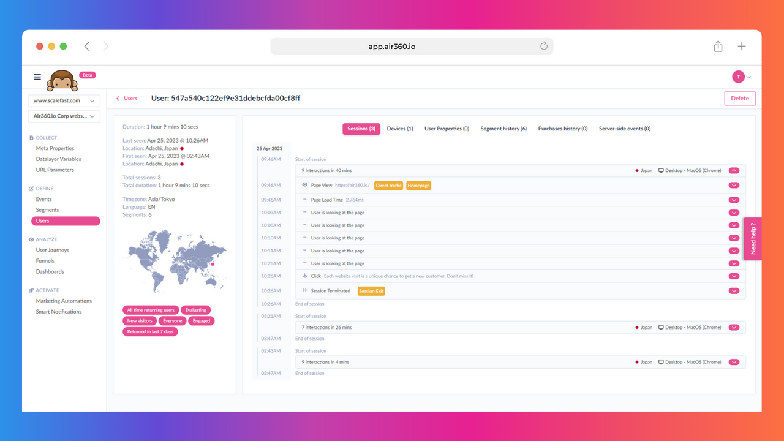This screenshot has width=784, height=441.
Task: Open Datalayer Variables in sidebar
Action: pyautogui.click(x=58, y=159)
